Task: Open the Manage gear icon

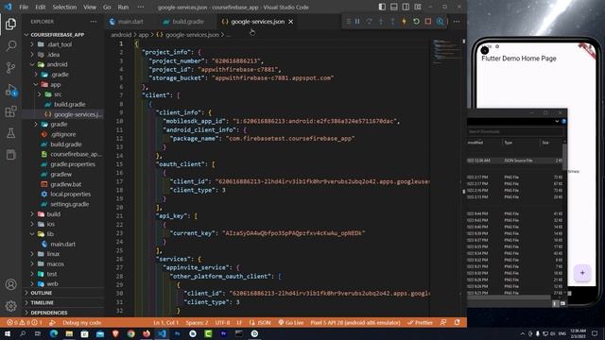Action: [x=10, y=306]
